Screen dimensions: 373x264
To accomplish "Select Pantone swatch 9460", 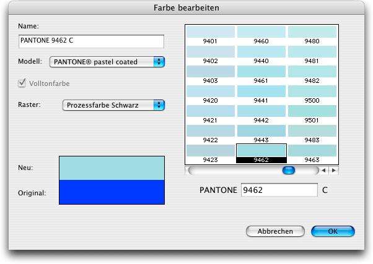I will point(261,35).
